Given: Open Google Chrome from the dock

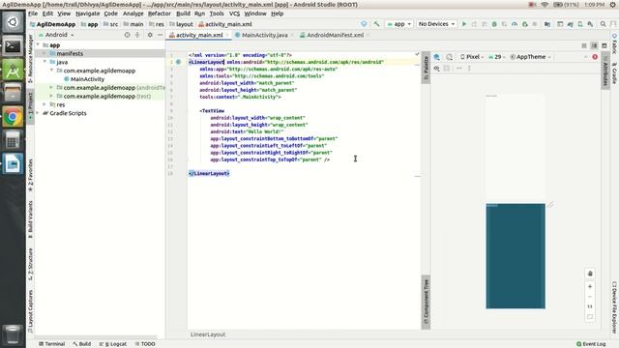Looking at the screenshot, I should (x=13, y=117).
